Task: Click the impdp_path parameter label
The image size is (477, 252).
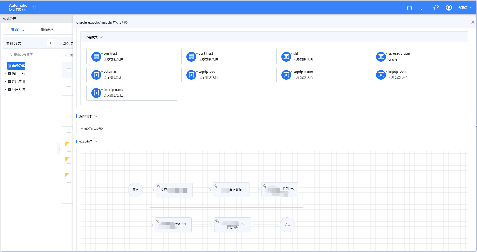Action: click(x=397, y=72)
